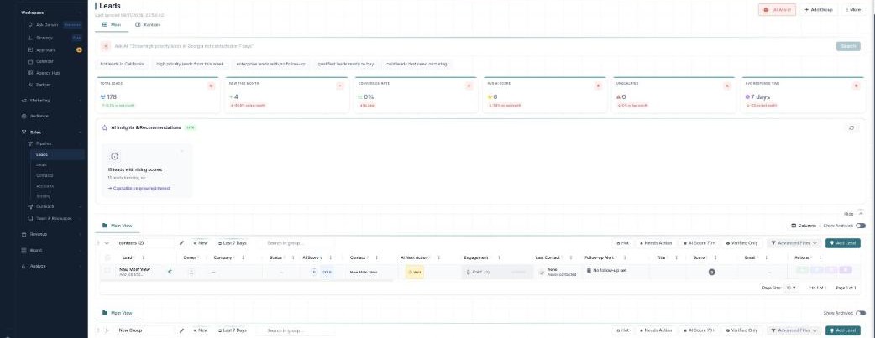Expand the New Group chevron

tap(107, 330)
